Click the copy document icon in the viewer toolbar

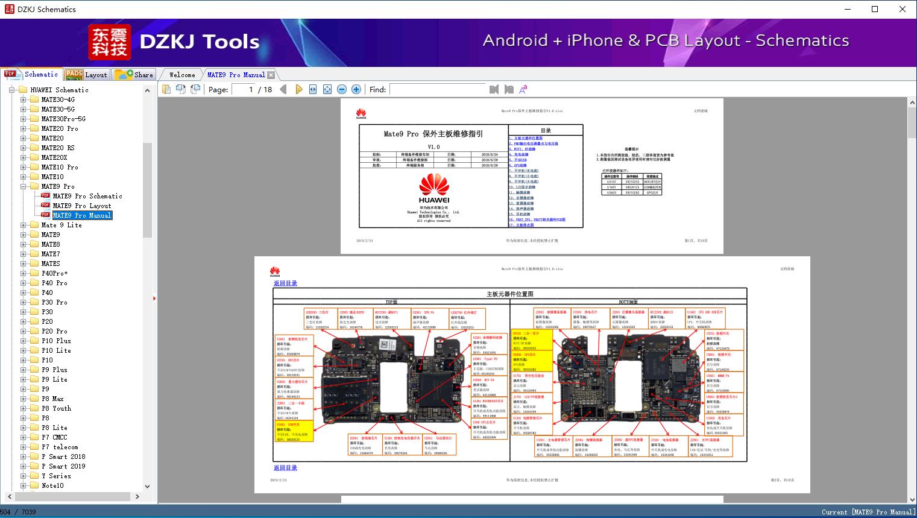[166, 89]
